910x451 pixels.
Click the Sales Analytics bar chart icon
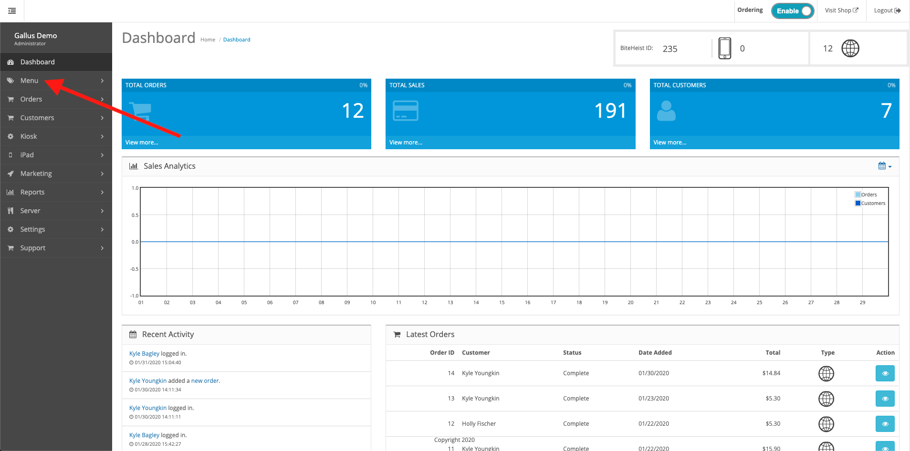pos(134,166)
